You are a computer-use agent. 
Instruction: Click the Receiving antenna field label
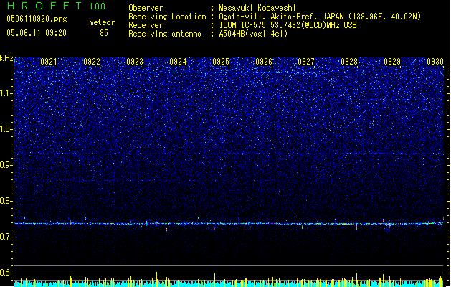[x=165, y=34]
